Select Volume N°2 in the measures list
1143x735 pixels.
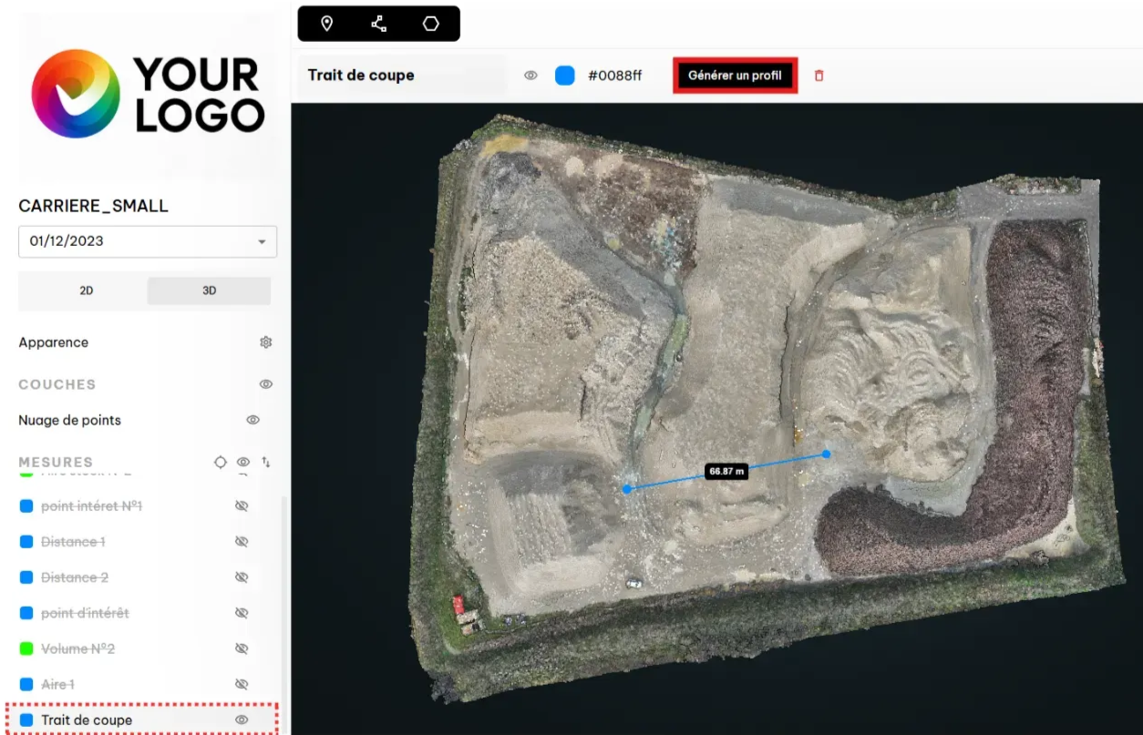[77, 648]
